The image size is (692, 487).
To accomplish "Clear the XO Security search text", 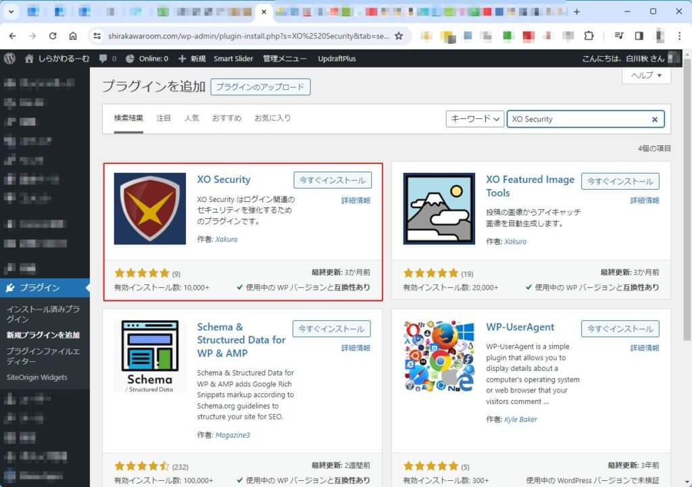I will [654, 120].
